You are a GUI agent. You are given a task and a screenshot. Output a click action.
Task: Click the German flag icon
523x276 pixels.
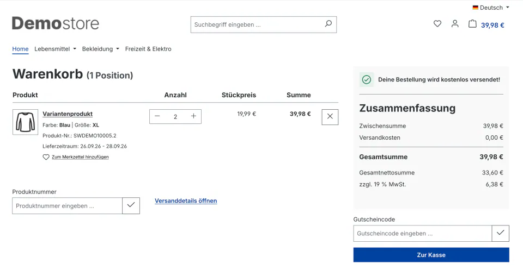click(475, 8)
